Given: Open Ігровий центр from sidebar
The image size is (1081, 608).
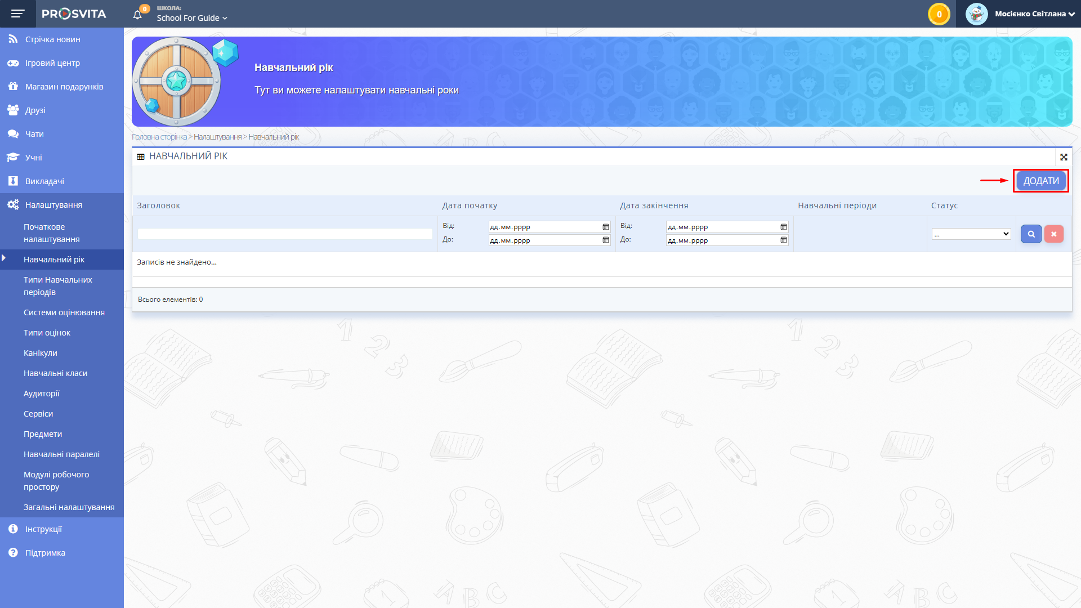Looking at the screenshot, I should coord(52,63).
